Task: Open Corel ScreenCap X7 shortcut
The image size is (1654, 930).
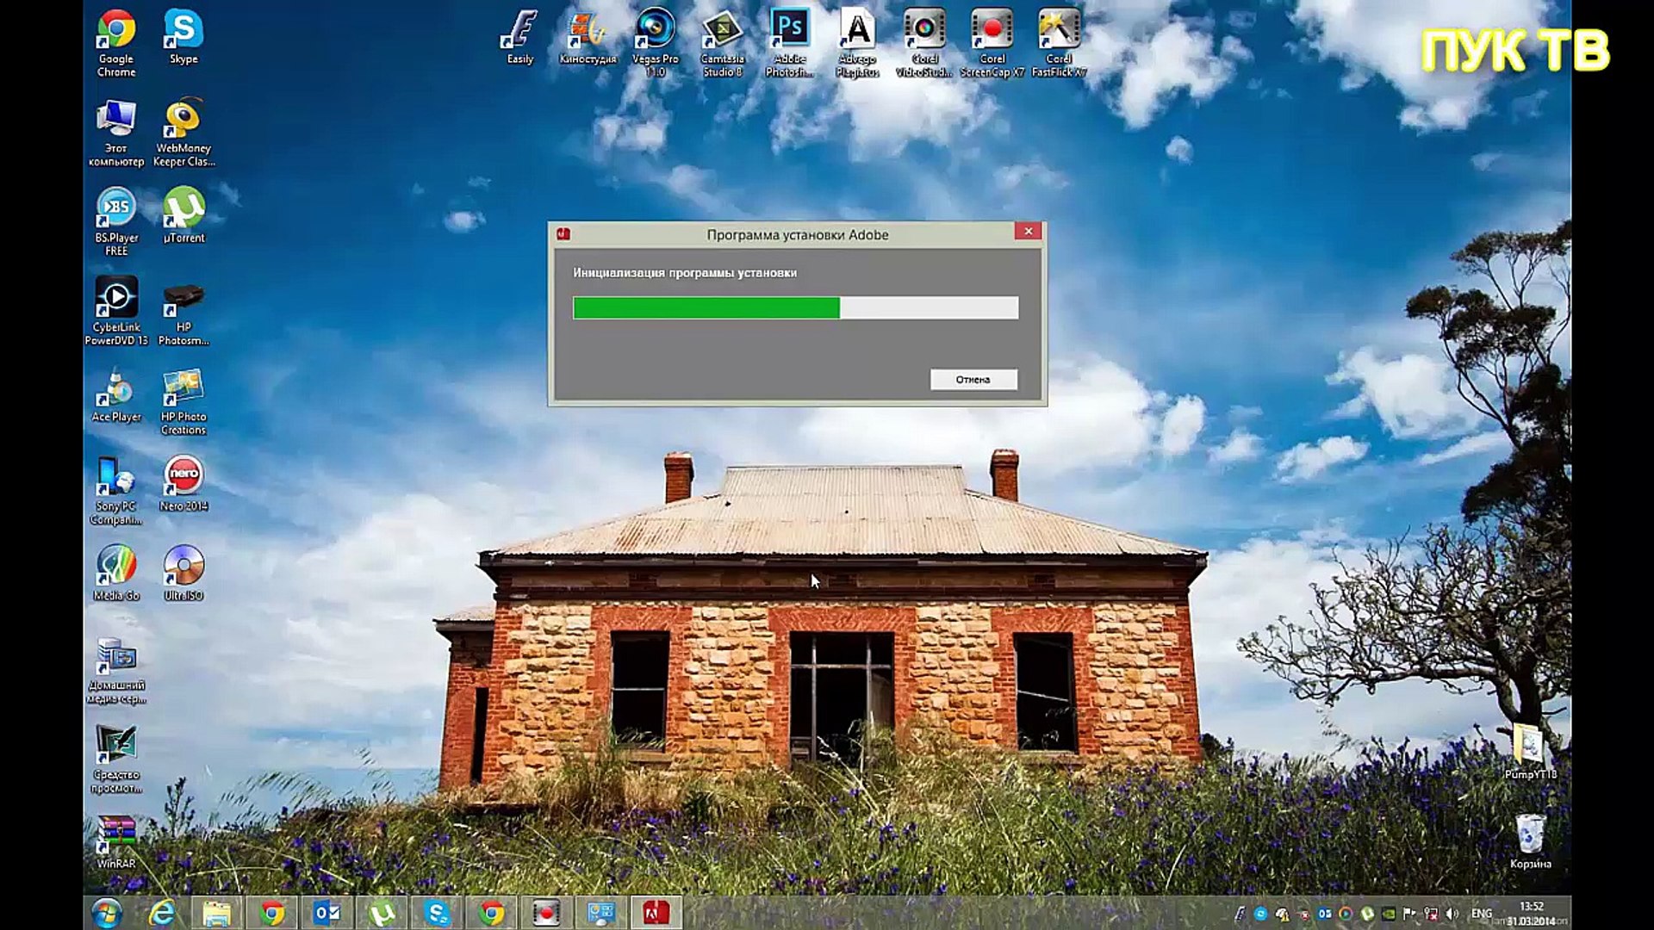Action: (992, 43)
